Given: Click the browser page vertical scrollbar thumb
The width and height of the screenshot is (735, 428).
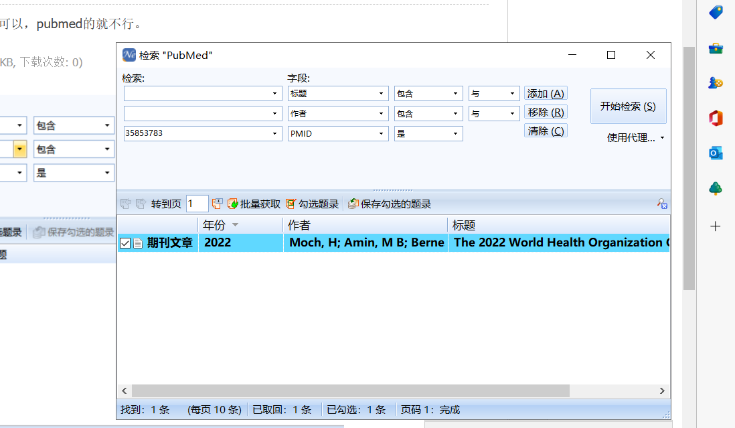Looking at the screenshot, I should [x=689, y=169].
